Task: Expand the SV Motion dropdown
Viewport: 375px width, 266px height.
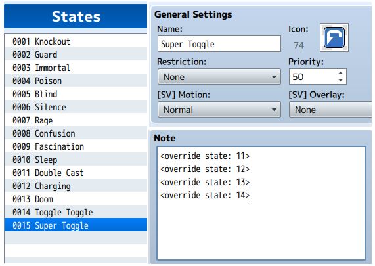Action: pyautogui.click(x=219, y=110)
